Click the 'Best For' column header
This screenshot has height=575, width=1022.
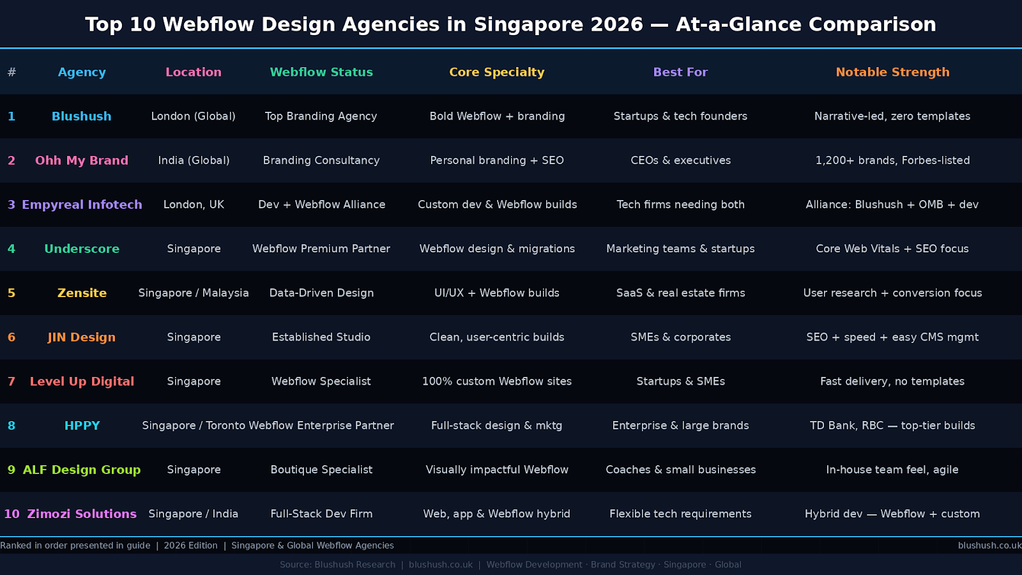pos(680,72)
